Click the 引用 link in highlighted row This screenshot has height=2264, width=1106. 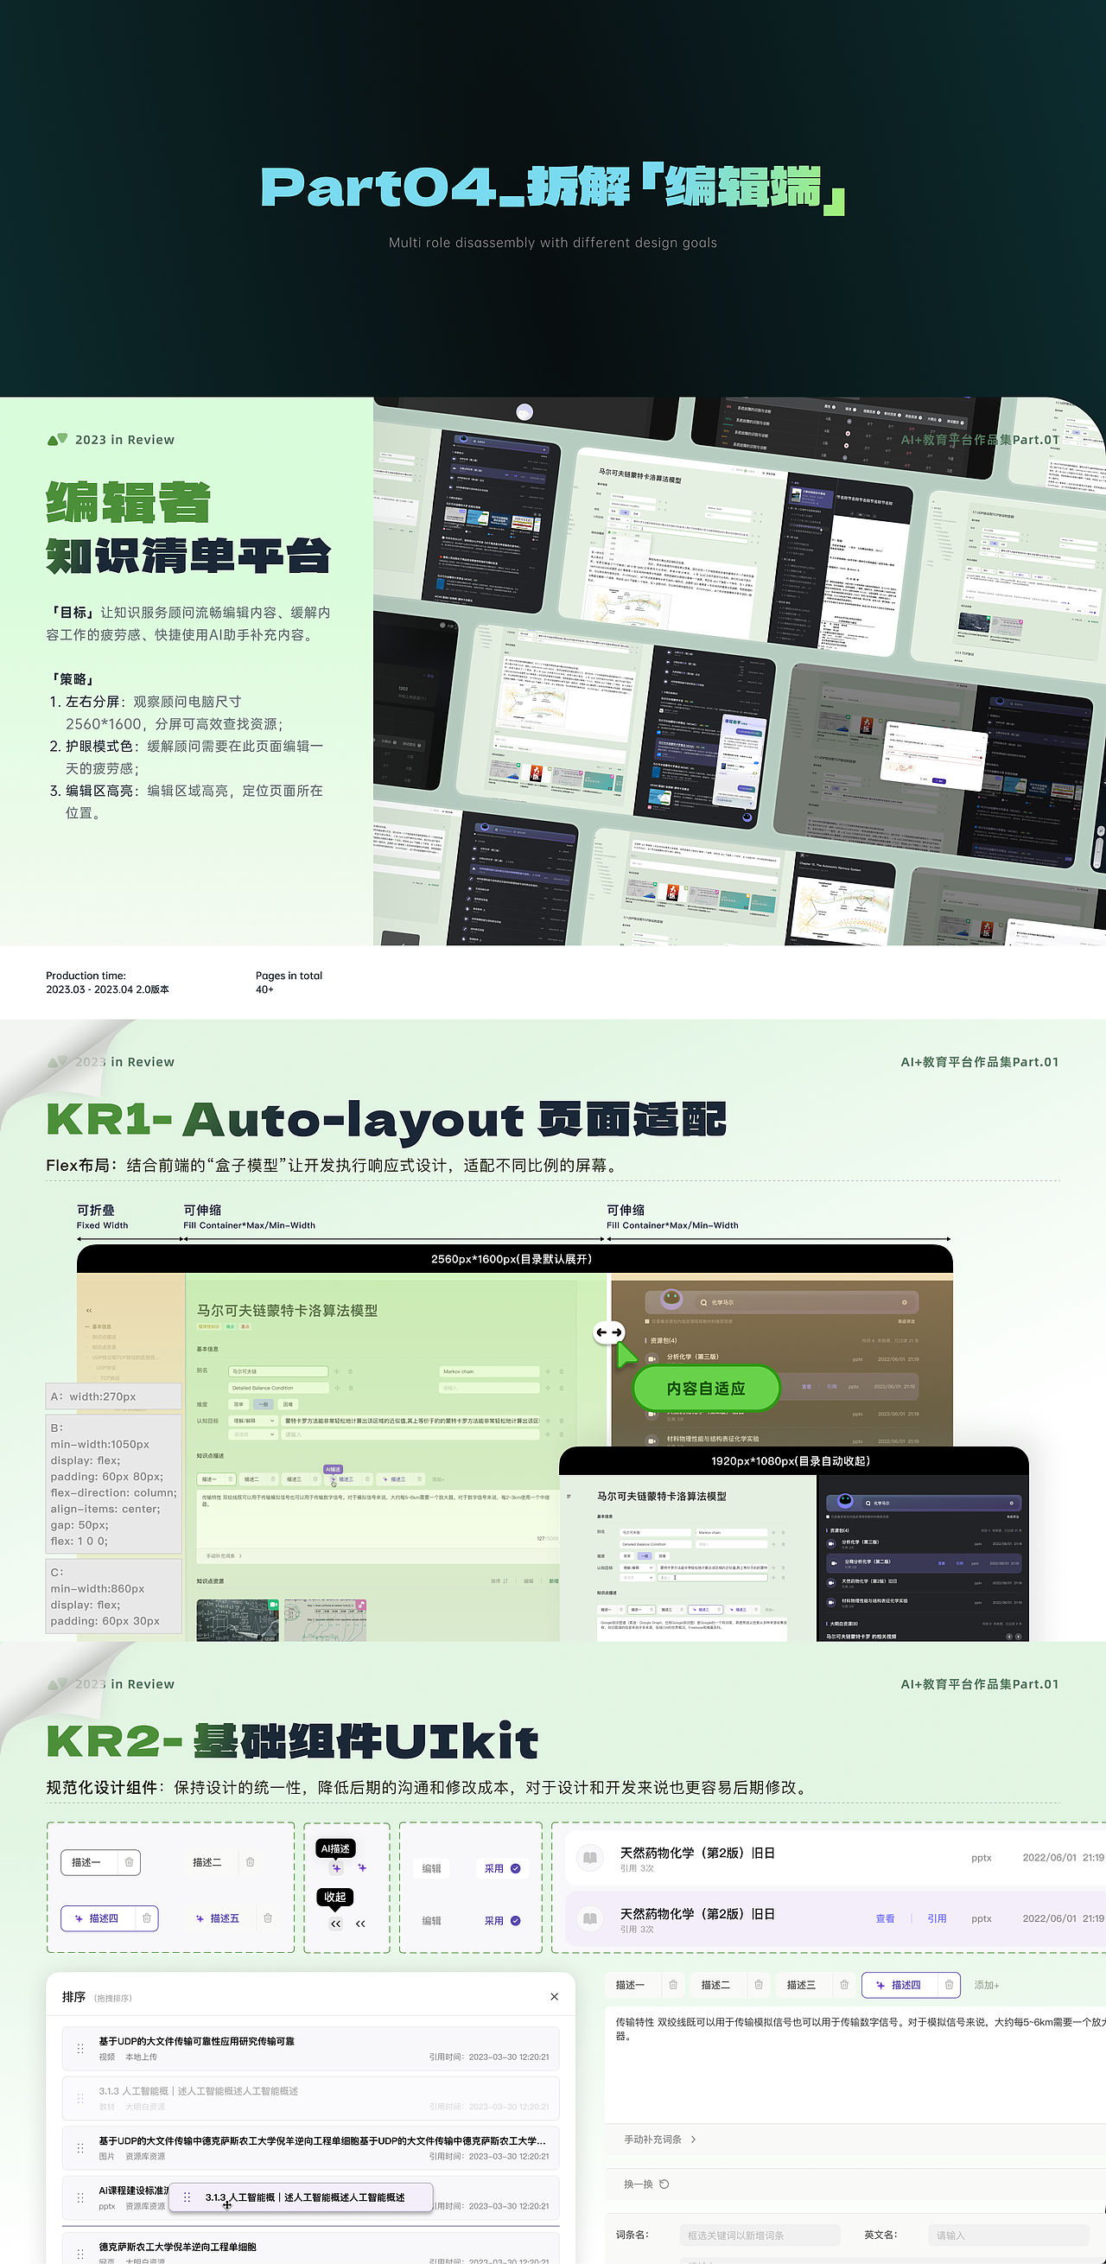point(938,1918)
